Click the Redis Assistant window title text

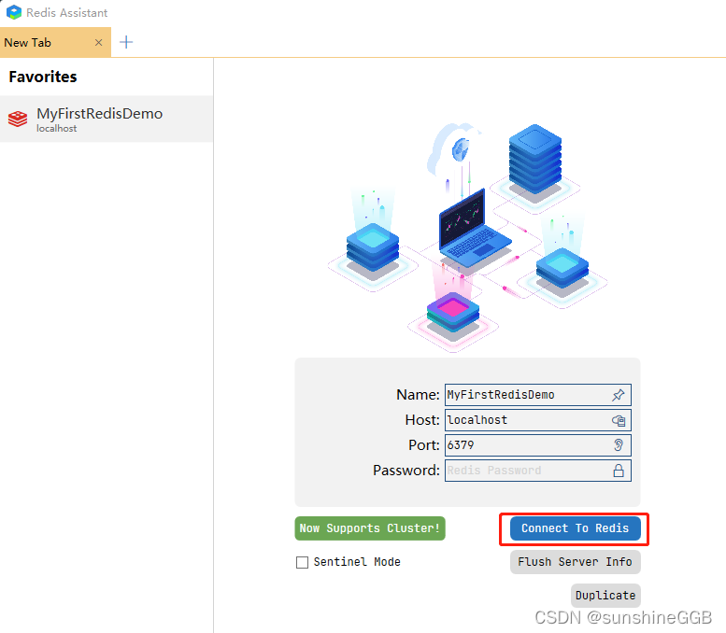tap(66, 12)
